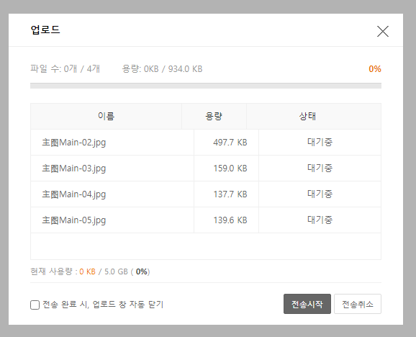Click the 파일 수: 0개 / 4개 text
This screenshot has width=416, height=337.
[x=65, y=68]
